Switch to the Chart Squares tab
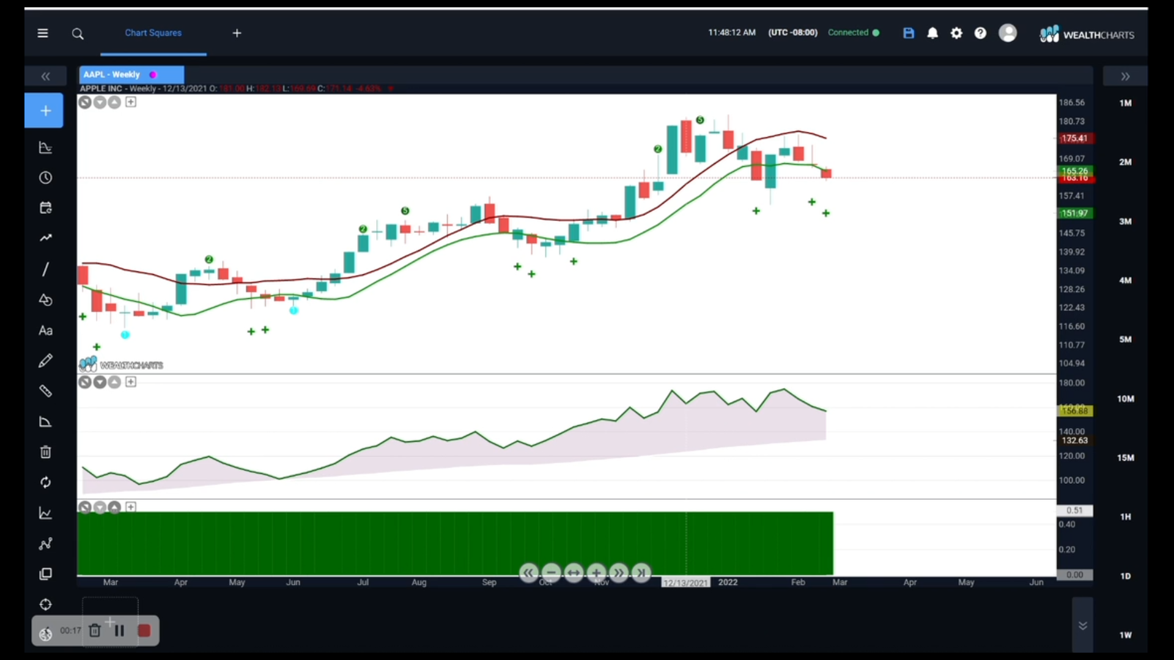1174x660 pixels. [x=153, y=33]
